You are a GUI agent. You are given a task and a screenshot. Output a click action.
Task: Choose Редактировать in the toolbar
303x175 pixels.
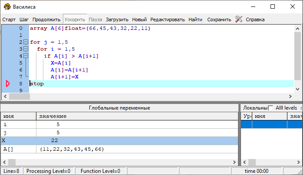coord(167,19)
